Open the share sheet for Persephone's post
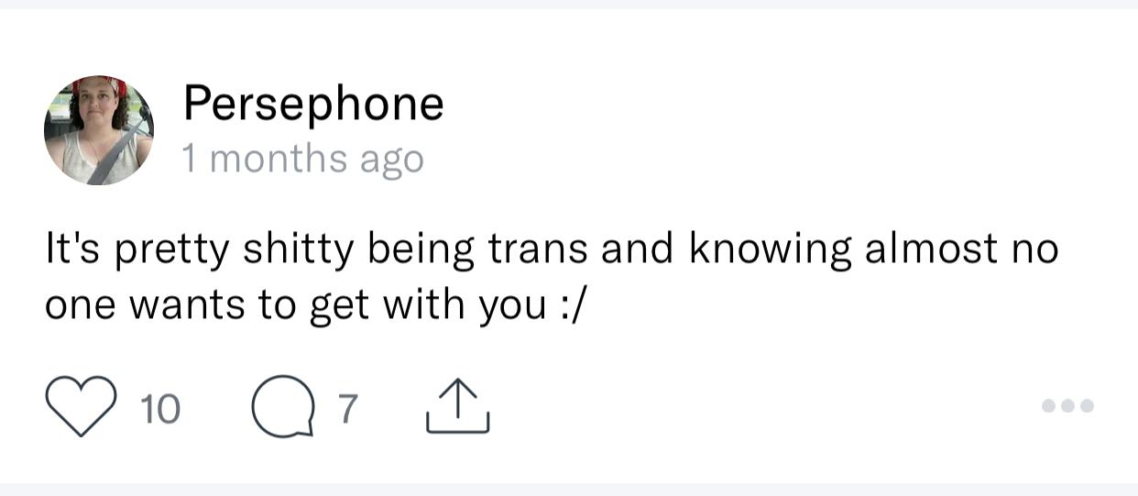The height and width of the screenshot is (496, 1138). (x=457, y=408)
